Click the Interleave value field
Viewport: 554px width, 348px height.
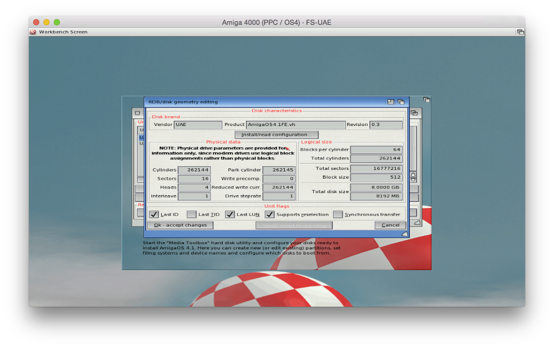194,196
